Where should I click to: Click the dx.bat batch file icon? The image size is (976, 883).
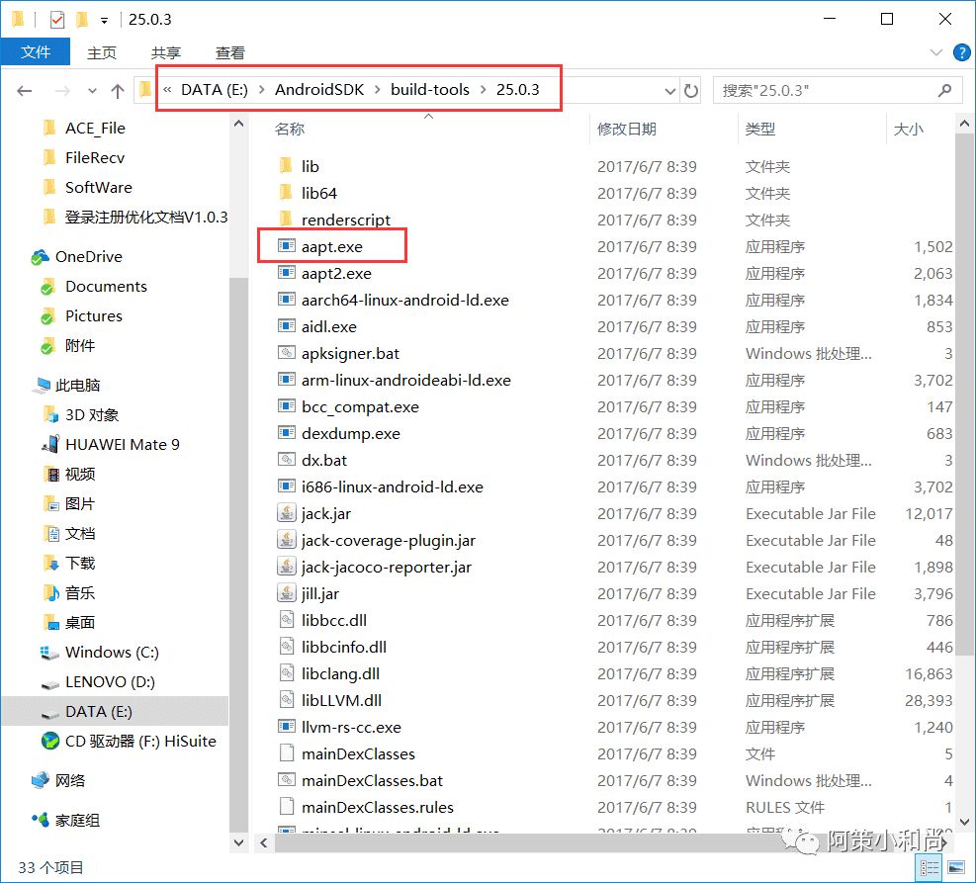click(x=287, y=460)
